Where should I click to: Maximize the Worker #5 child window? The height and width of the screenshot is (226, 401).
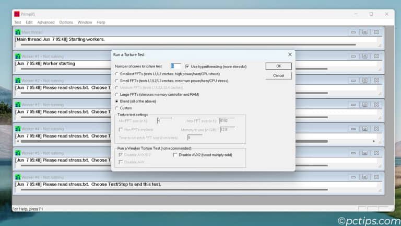pos(365,153)
